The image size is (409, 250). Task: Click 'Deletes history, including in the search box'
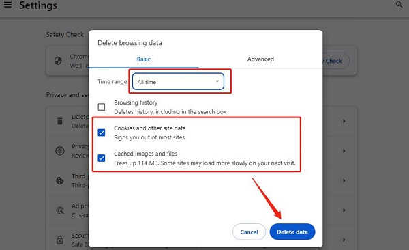[170, 112]
